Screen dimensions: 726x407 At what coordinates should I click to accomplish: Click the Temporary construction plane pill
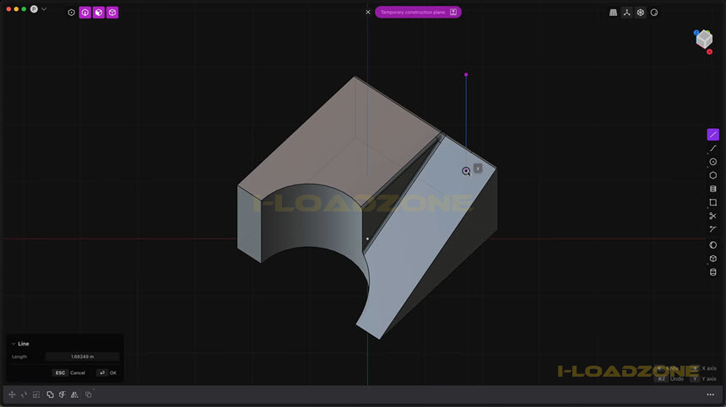(x=418, y=12)
